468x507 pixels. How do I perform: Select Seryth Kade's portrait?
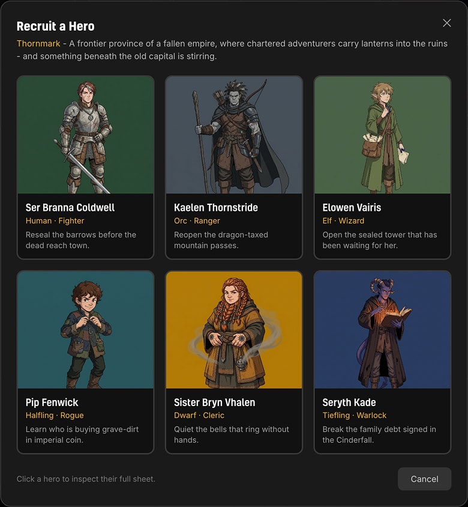coord(382,330)
